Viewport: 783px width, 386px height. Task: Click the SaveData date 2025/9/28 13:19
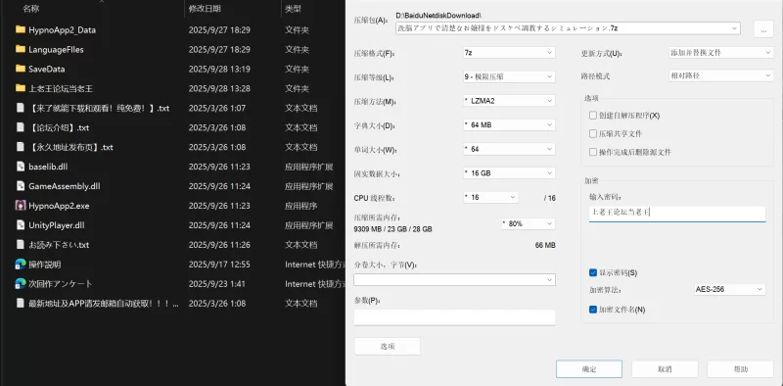pos(219,69)
